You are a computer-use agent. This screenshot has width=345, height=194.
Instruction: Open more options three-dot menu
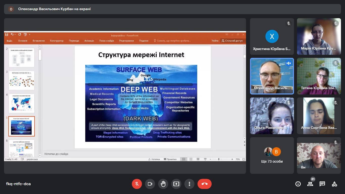click(189, 184)
